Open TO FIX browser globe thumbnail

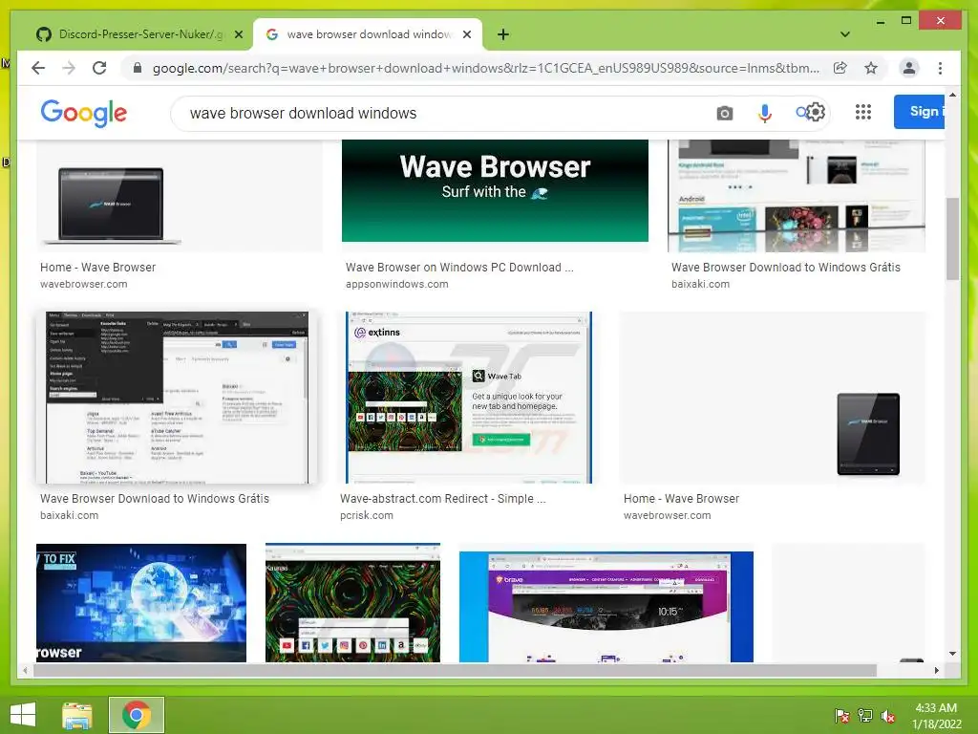click(x=141, y=602)
